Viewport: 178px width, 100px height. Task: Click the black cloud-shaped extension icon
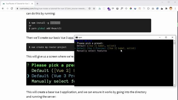pyautogui.click(x=162, y=9)
